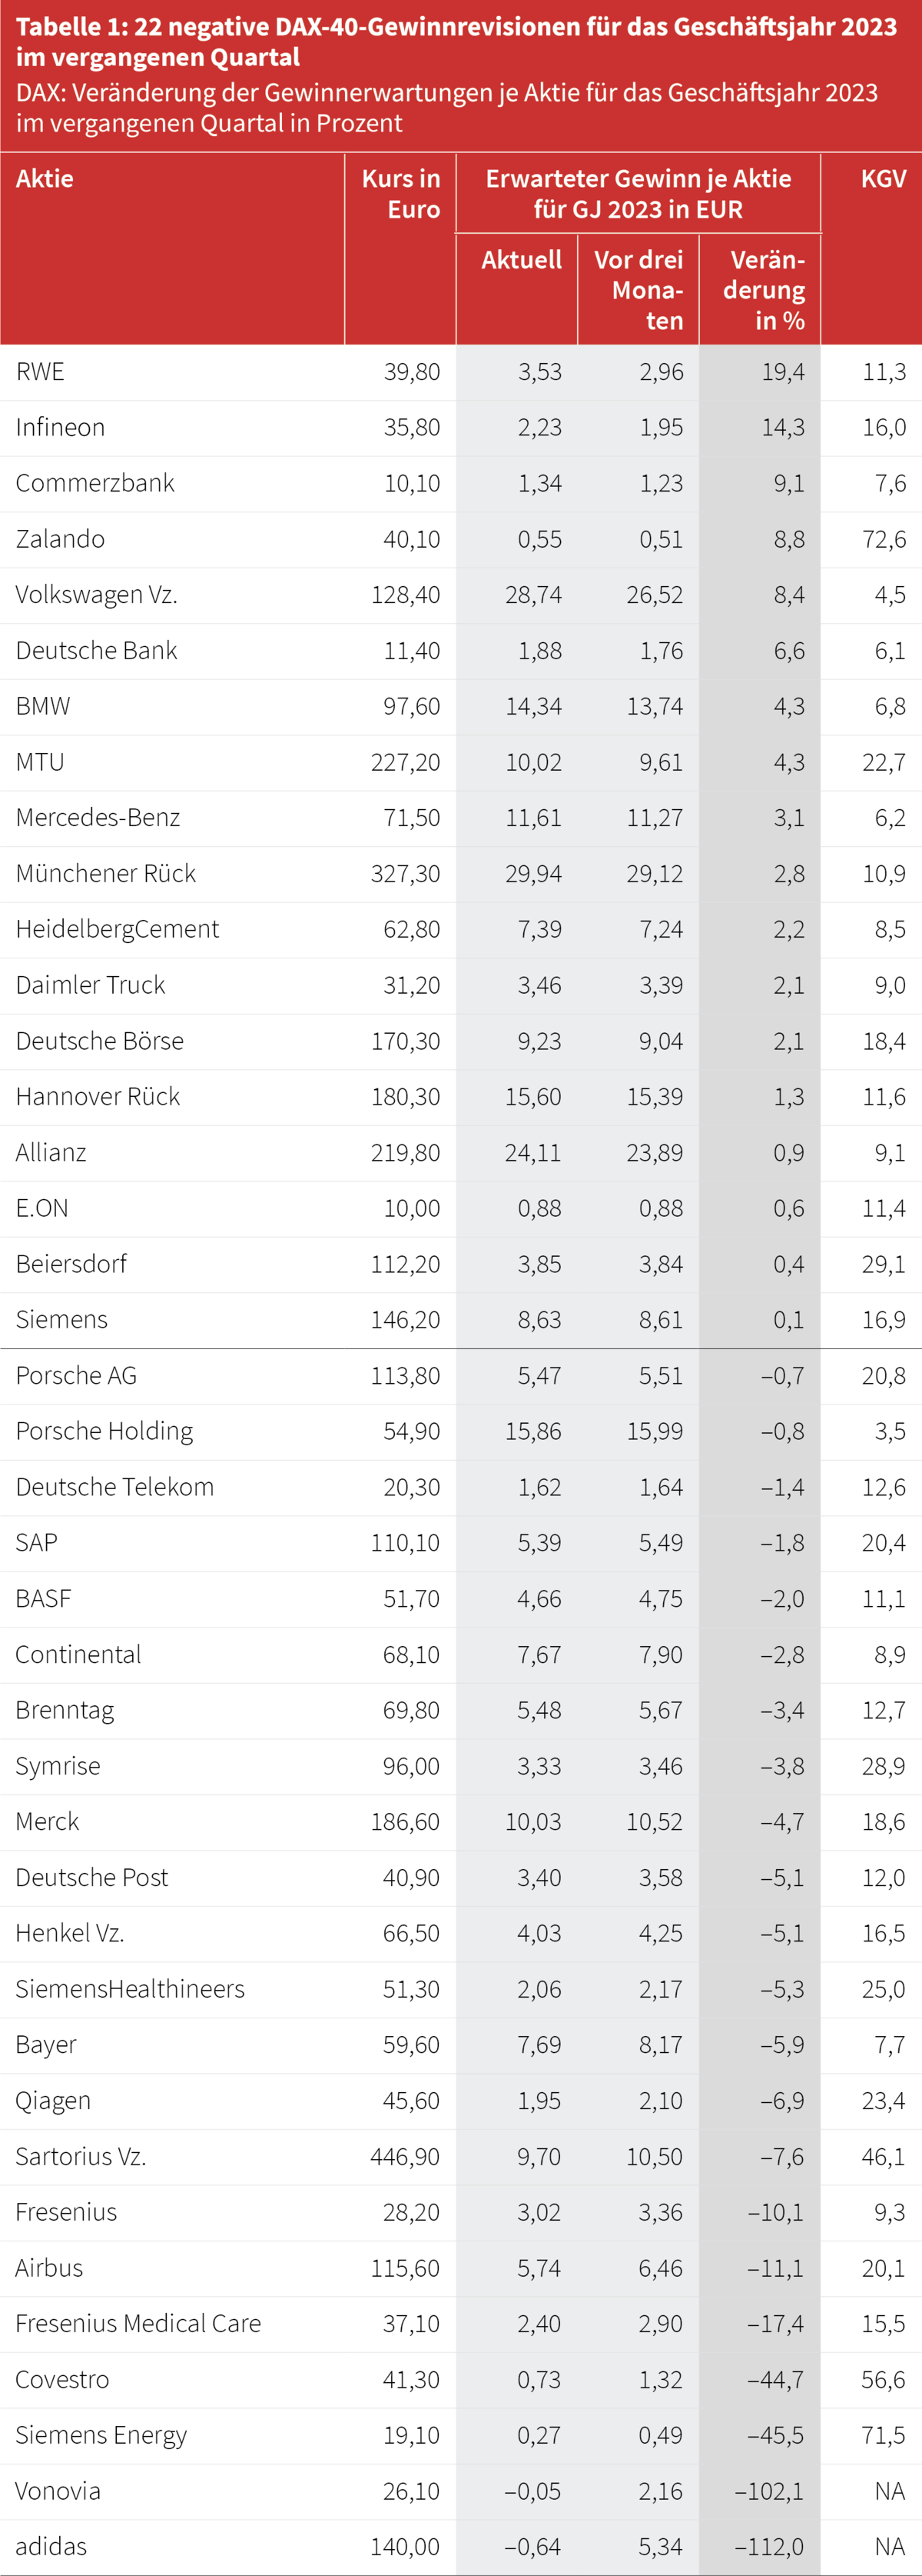Click the Münchener Rück entry
This screenshot has height=2576, width=922.
106,874
